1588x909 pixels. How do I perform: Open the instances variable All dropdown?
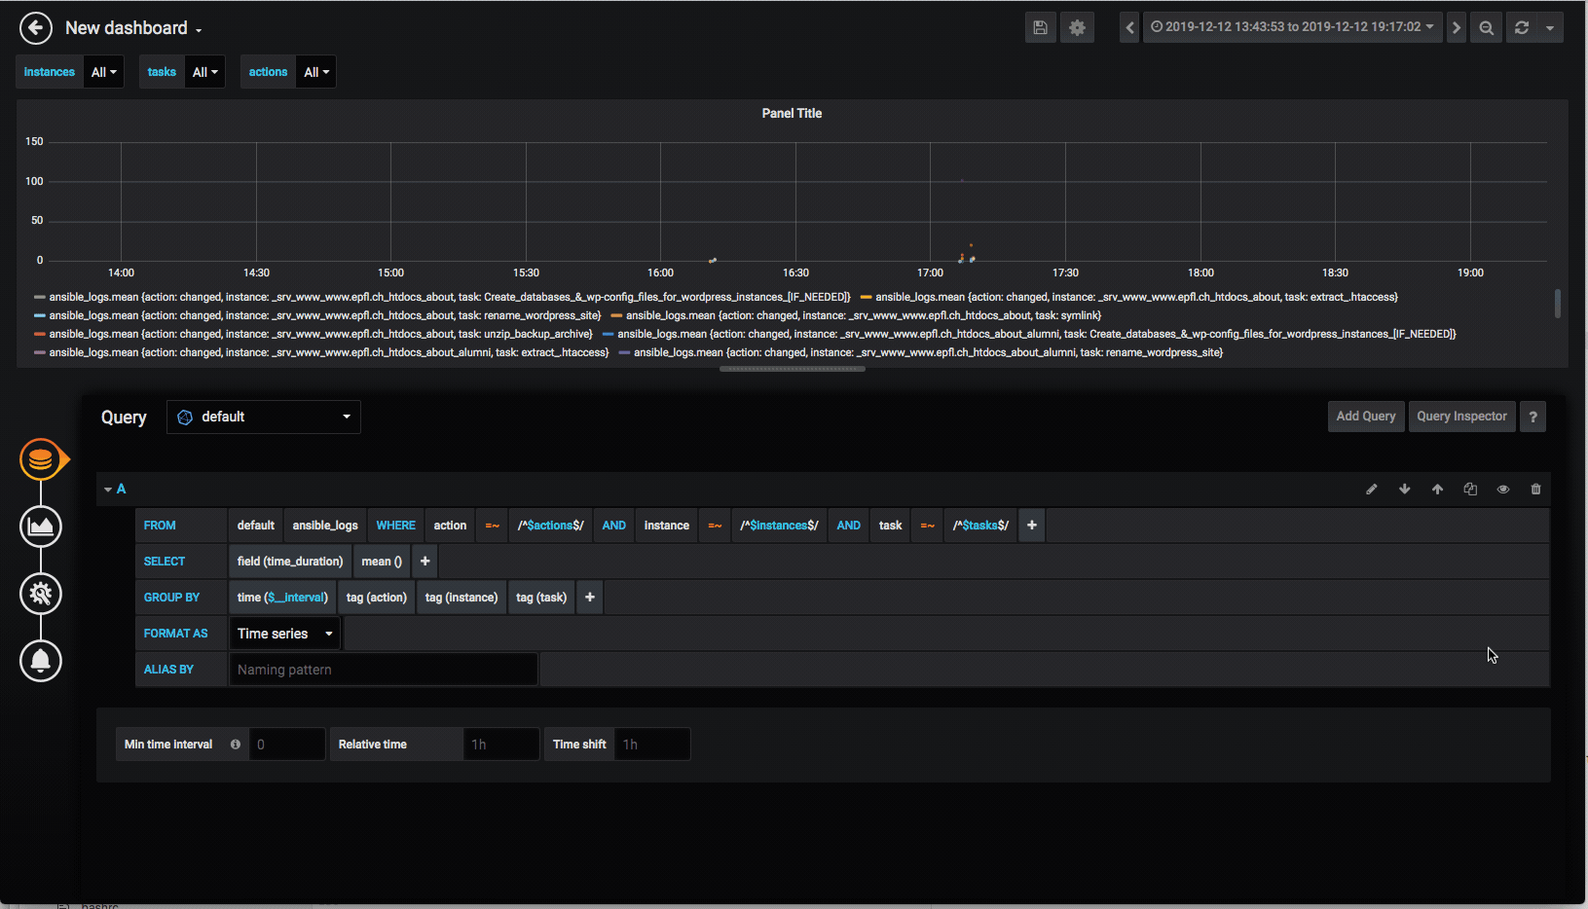[x=103, y=72]
